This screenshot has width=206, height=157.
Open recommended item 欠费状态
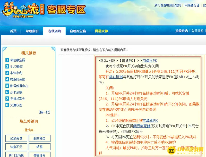pyautogui.click(x=16, y=105)
